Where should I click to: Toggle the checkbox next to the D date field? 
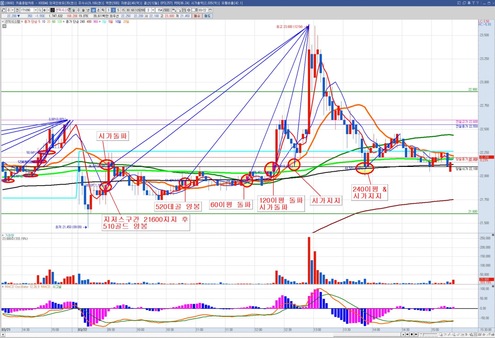tap(193, 10)
